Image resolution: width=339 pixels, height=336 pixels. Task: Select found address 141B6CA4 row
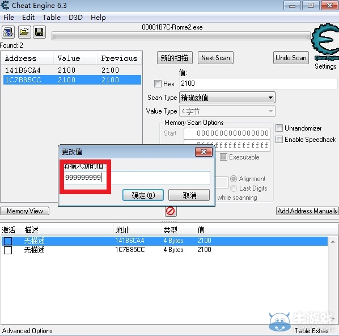click(72, 70)
